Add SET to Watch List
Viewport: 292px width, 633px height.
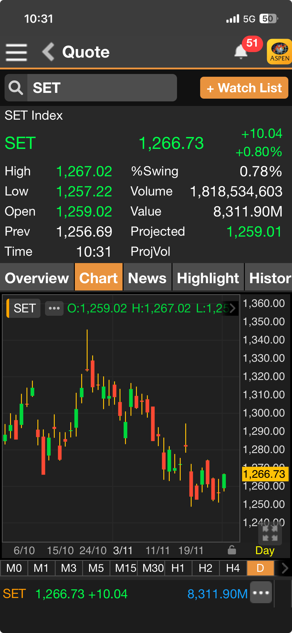click(244, 88)
